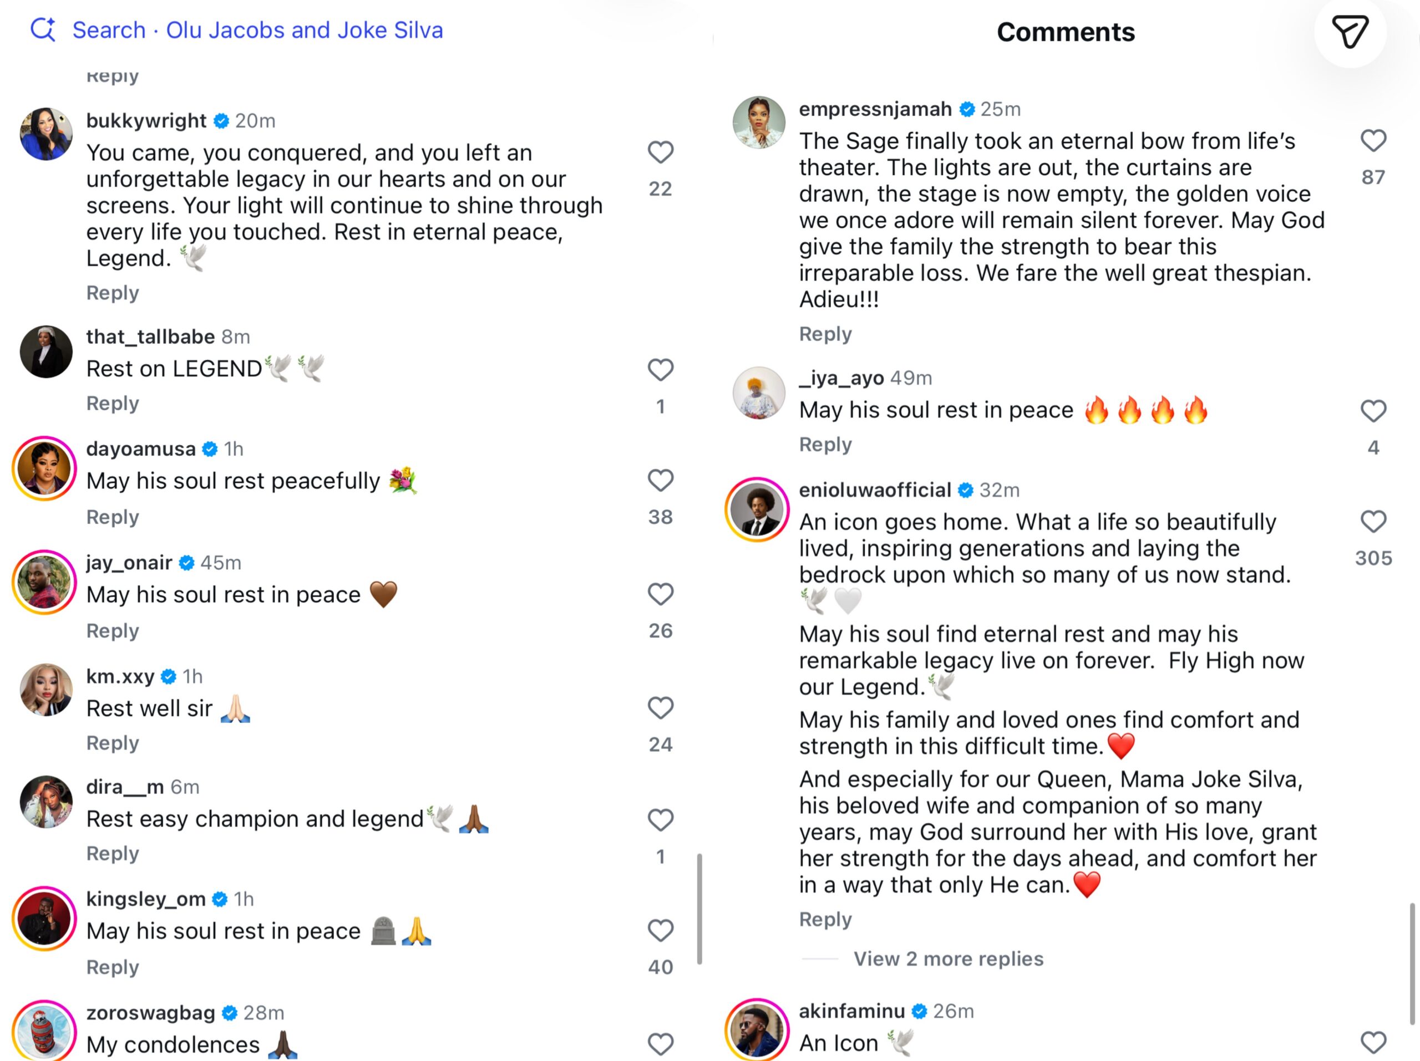Screen dimensions: 1420x1061
Task: Heart kingsley_om's comment
Action: (660, 930)
